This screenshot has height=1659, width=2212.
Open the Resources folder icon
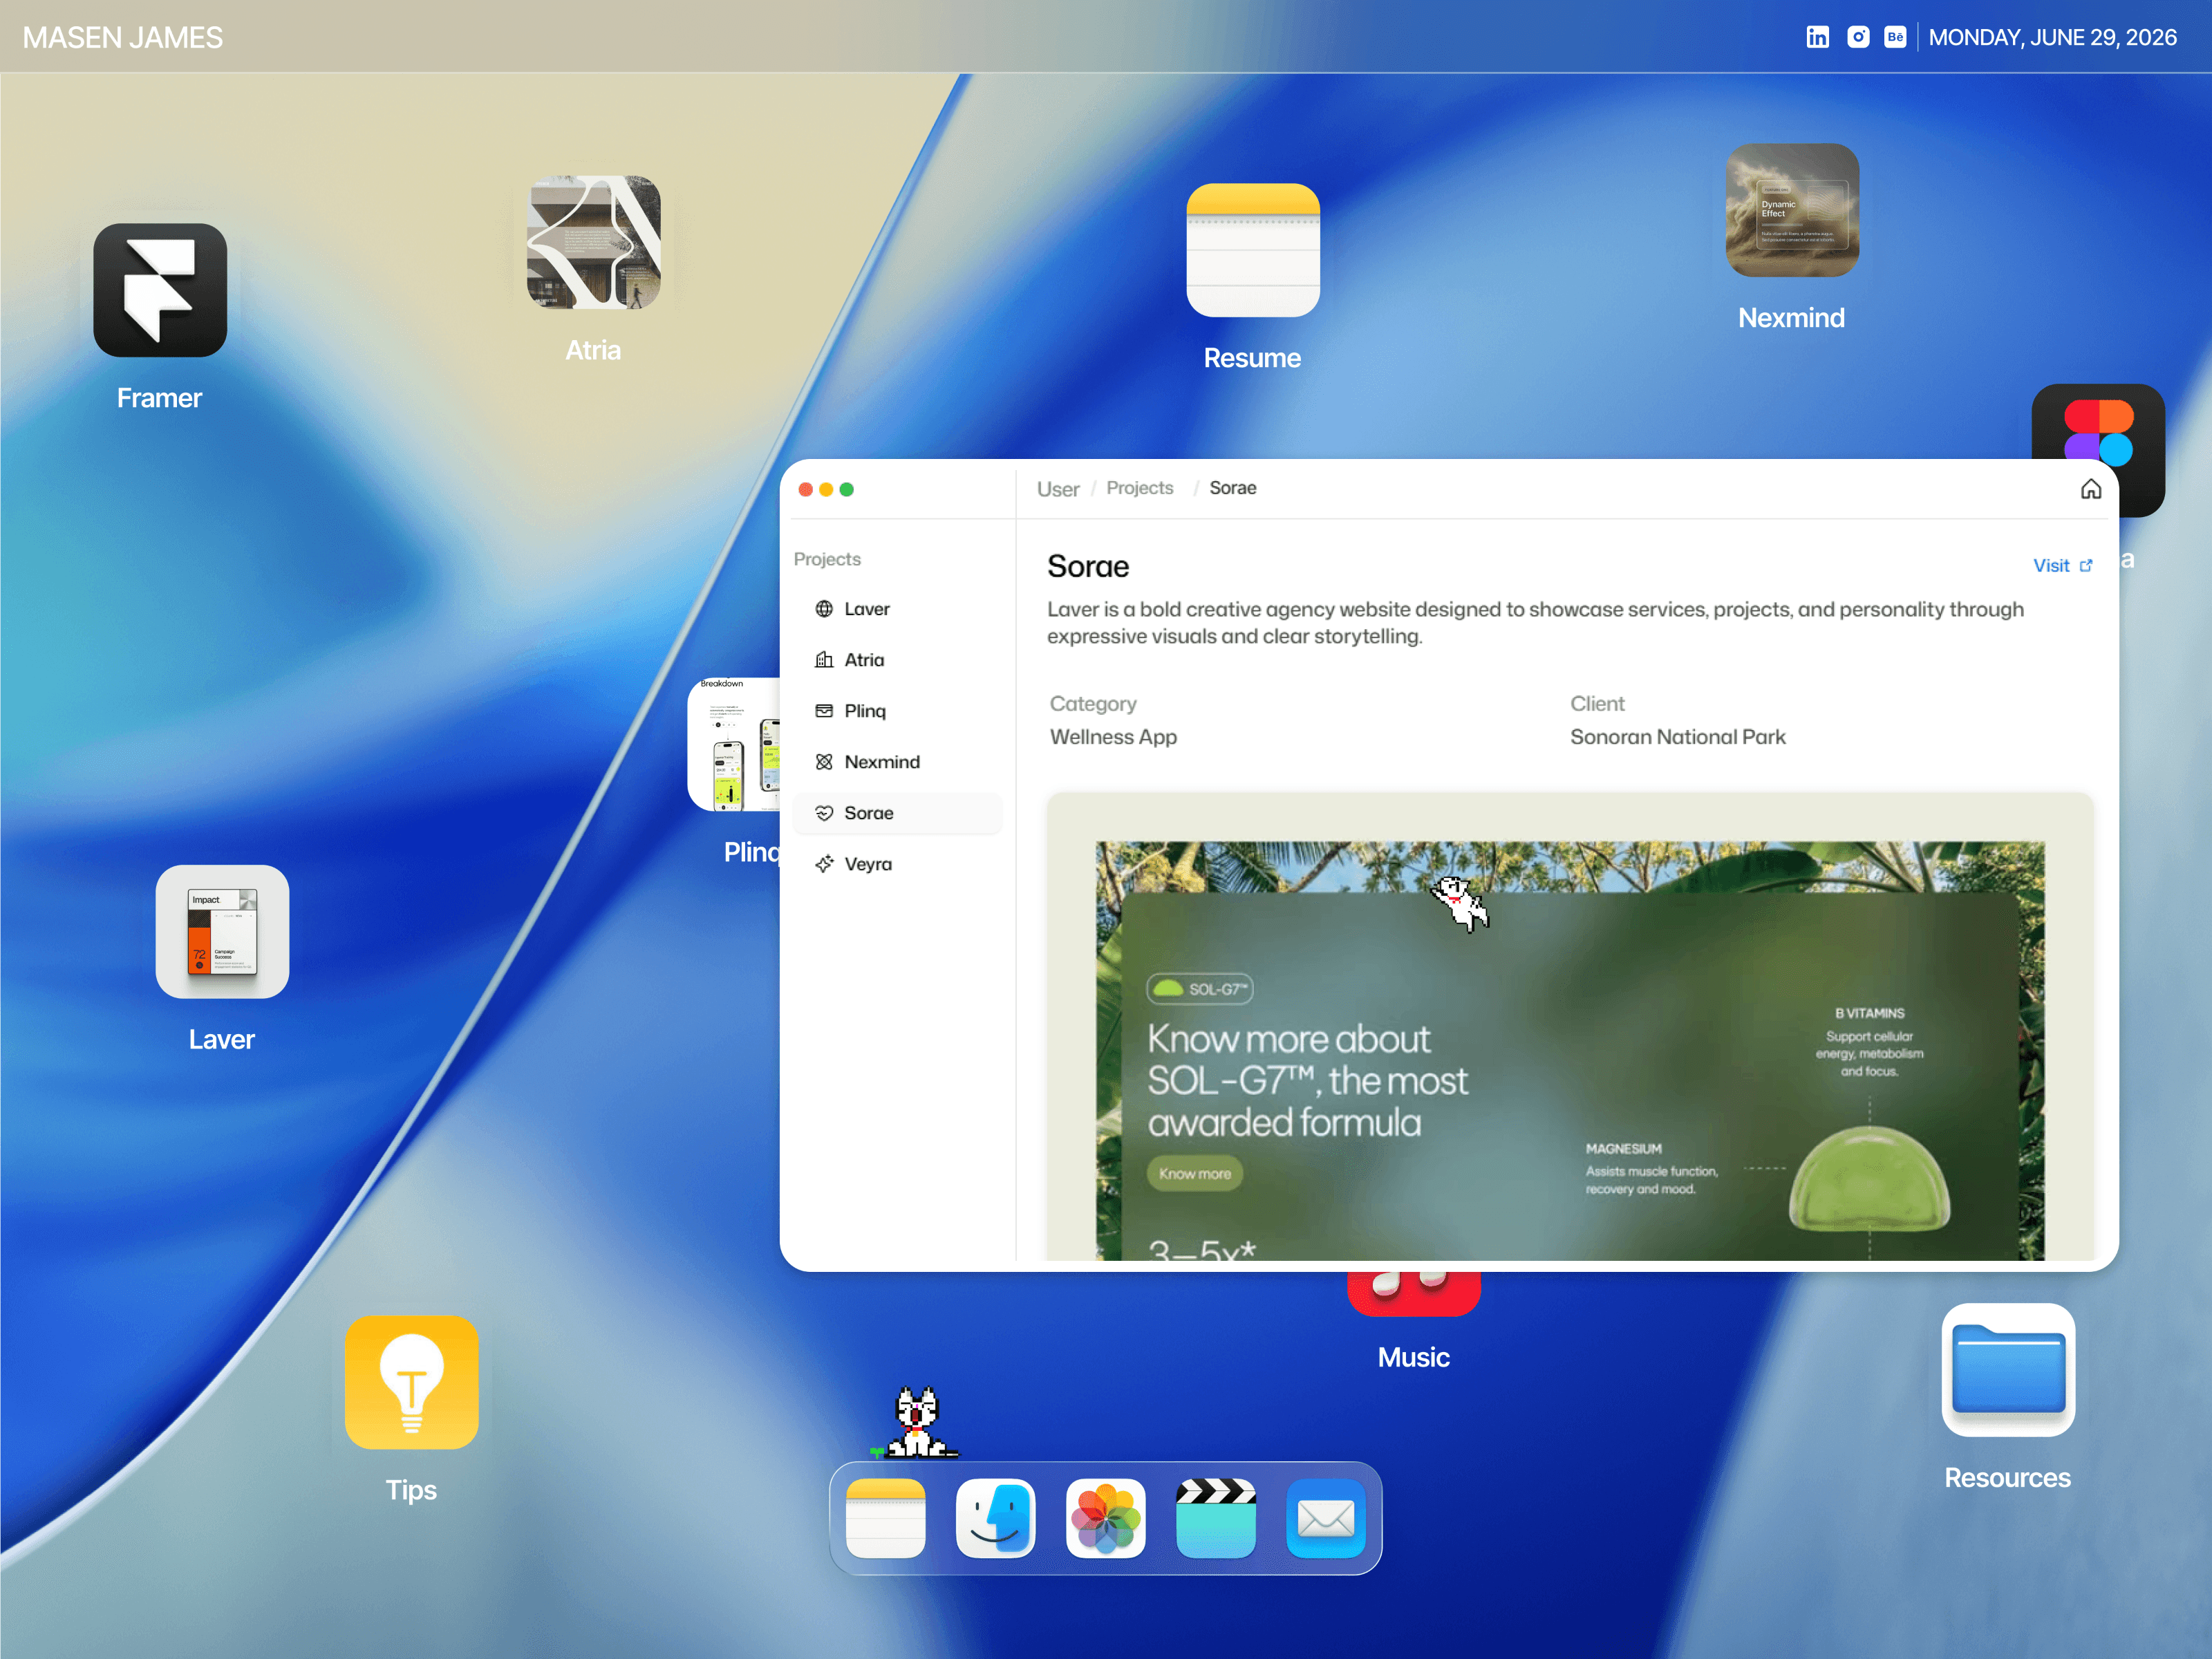point(2008,1370)
